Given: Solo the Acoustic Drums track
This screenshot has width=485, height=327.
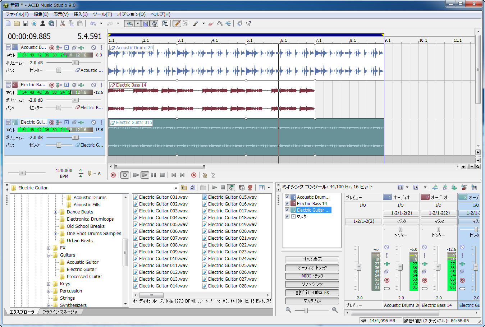Looking at the screenshot, I should 101,47.
